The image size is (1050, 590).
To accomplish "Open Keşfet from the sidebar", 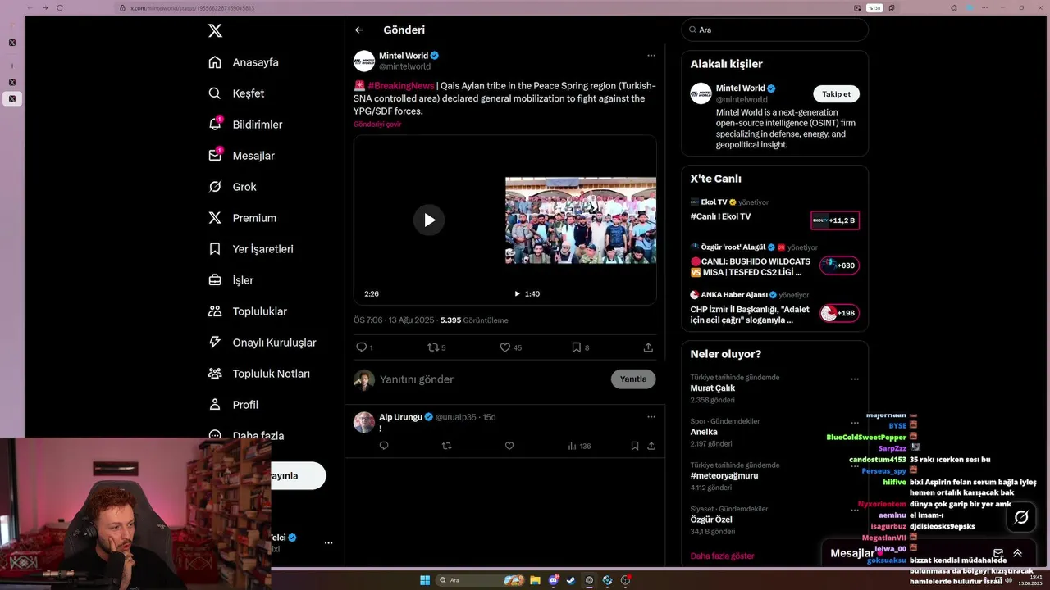I will click(236, 93).
